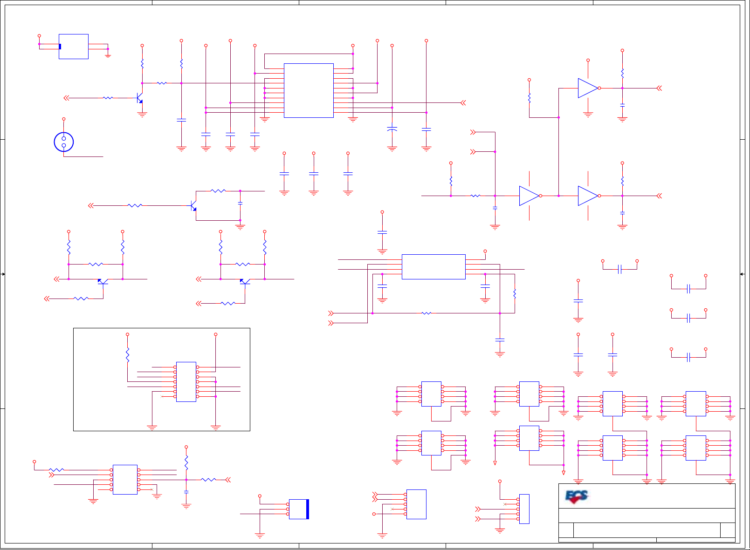Select the wide IC rectangle at middle right
750x550 pixels.
[433, 267]
